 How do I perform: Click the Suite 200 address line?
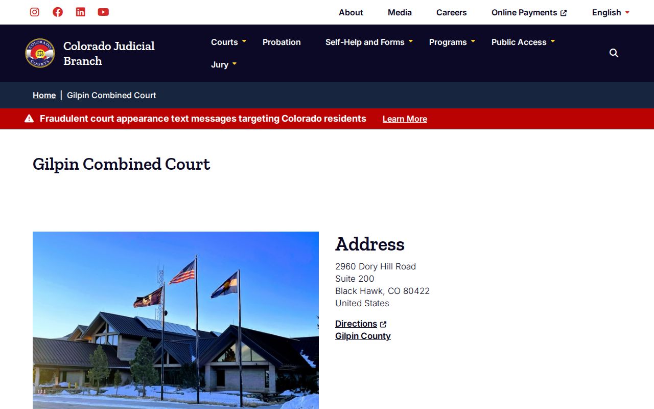[x=355, y=279]
